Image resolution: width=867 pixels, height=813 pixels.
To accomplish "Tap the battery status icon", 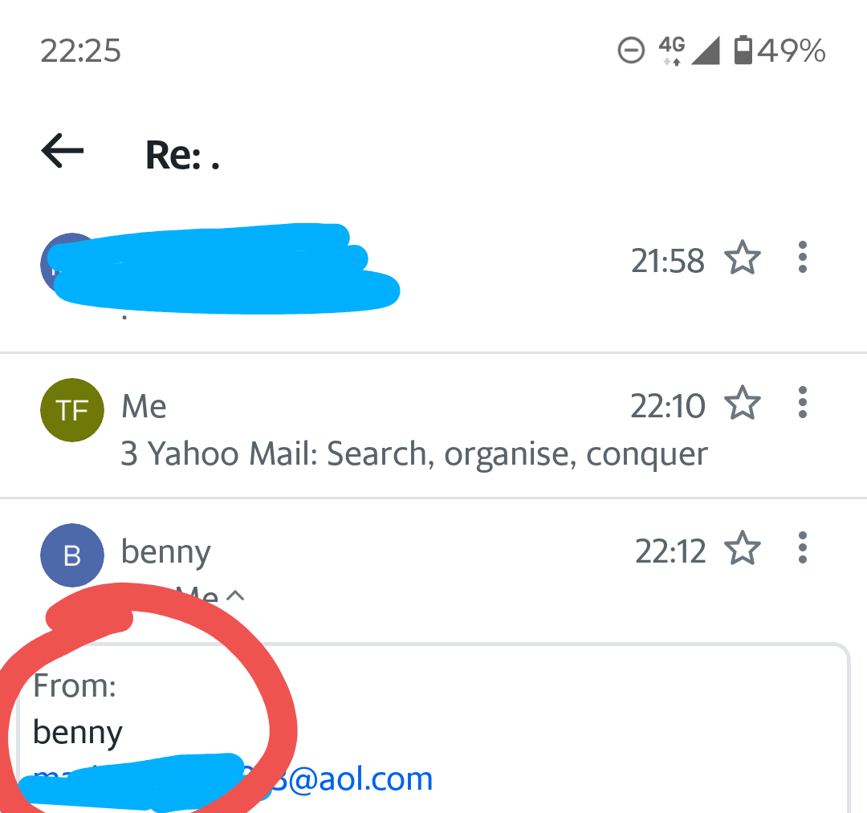I will [743, 51].
